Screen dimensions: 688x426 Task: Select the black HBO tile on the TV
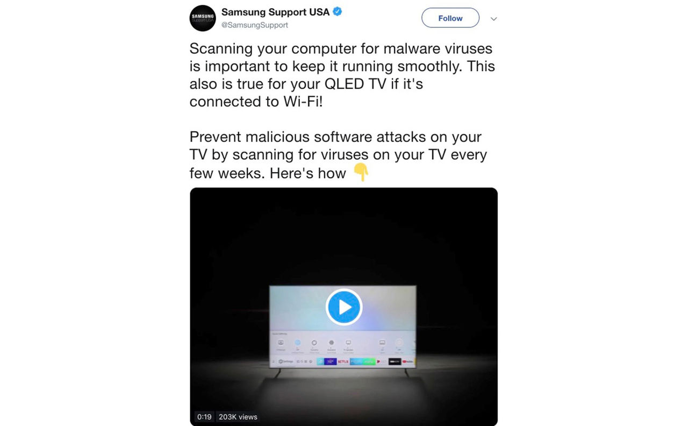tap(395, 361)
